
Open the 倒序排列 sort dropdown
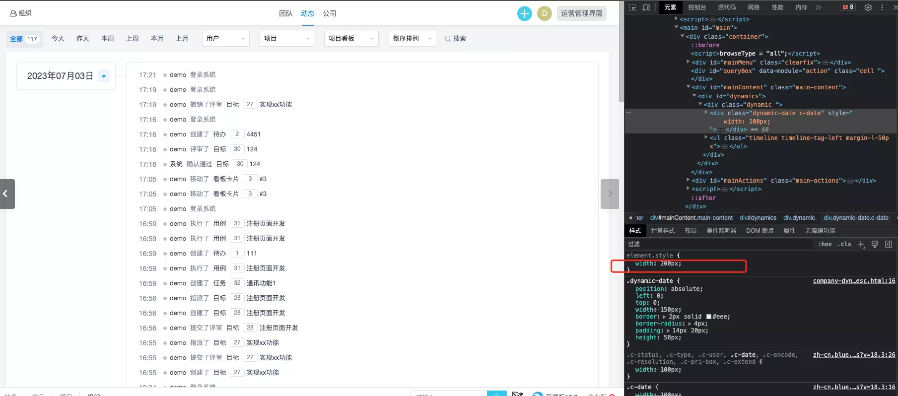[412, 39]
